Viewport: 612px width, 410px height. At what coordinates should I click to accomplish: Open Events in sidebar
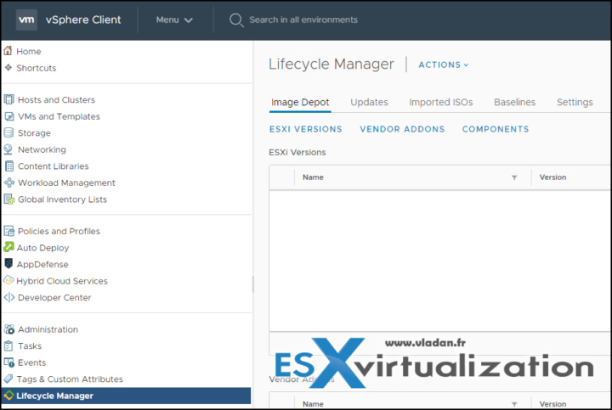coord(31,362)
